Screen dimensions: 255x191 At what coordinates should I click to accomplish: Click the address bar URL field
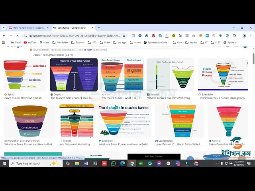[x=75, y=35]
